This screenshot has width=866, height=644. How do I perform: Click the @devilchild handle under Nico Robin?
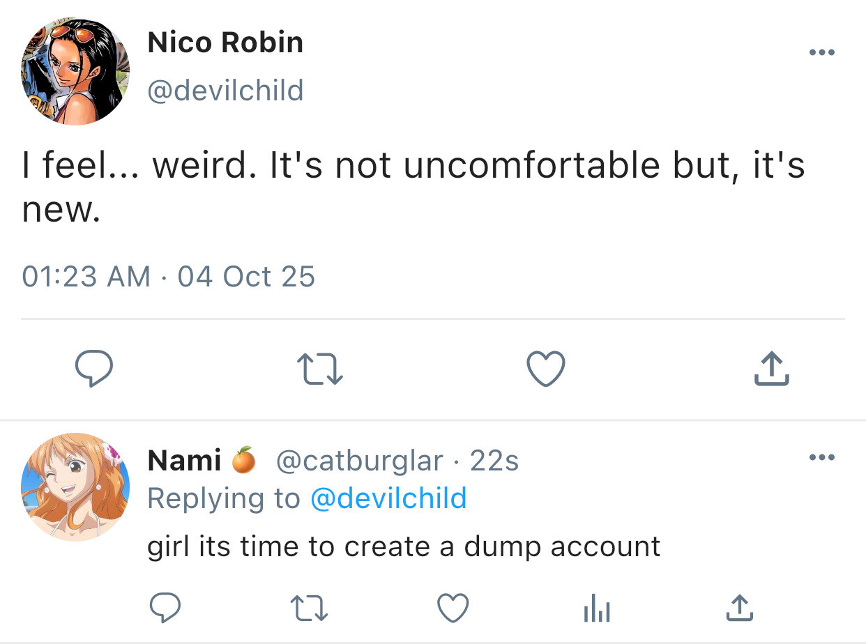coord(225,91)
